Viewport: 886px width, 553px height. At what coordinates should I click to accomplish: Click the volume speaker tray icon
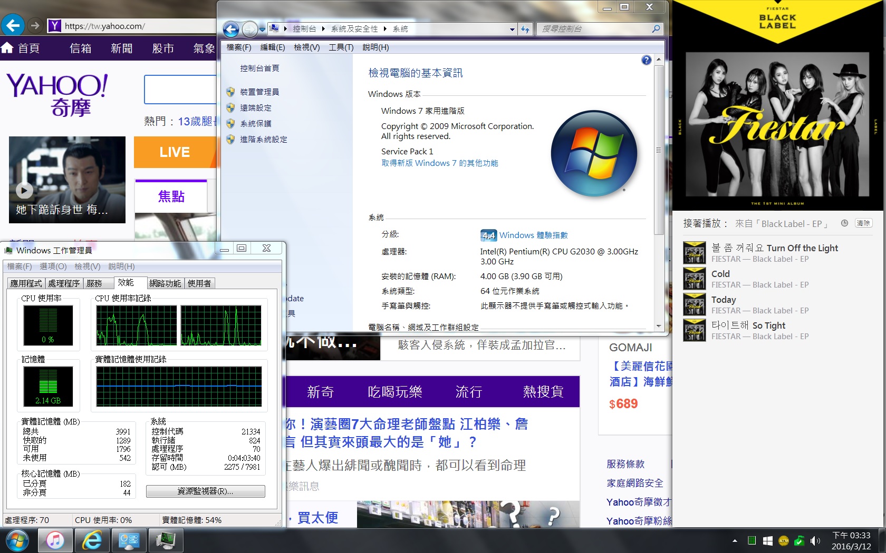815,541
